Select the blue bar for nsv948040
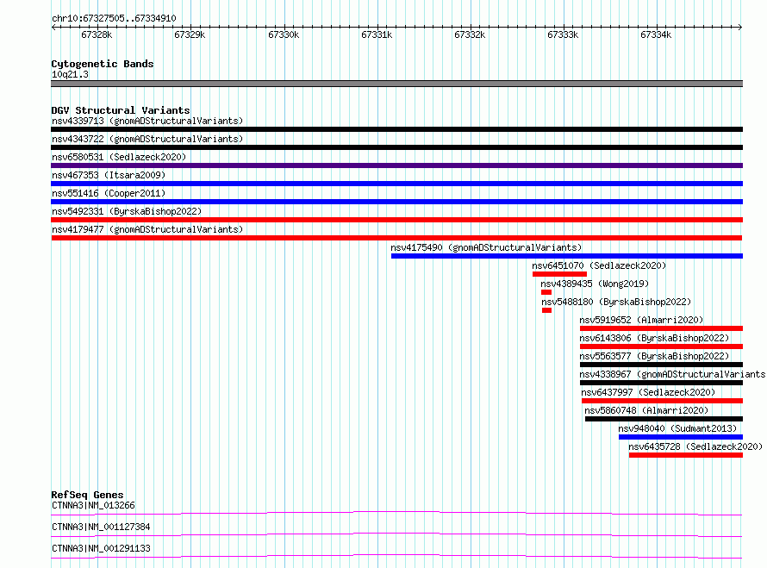 (681, 437)
